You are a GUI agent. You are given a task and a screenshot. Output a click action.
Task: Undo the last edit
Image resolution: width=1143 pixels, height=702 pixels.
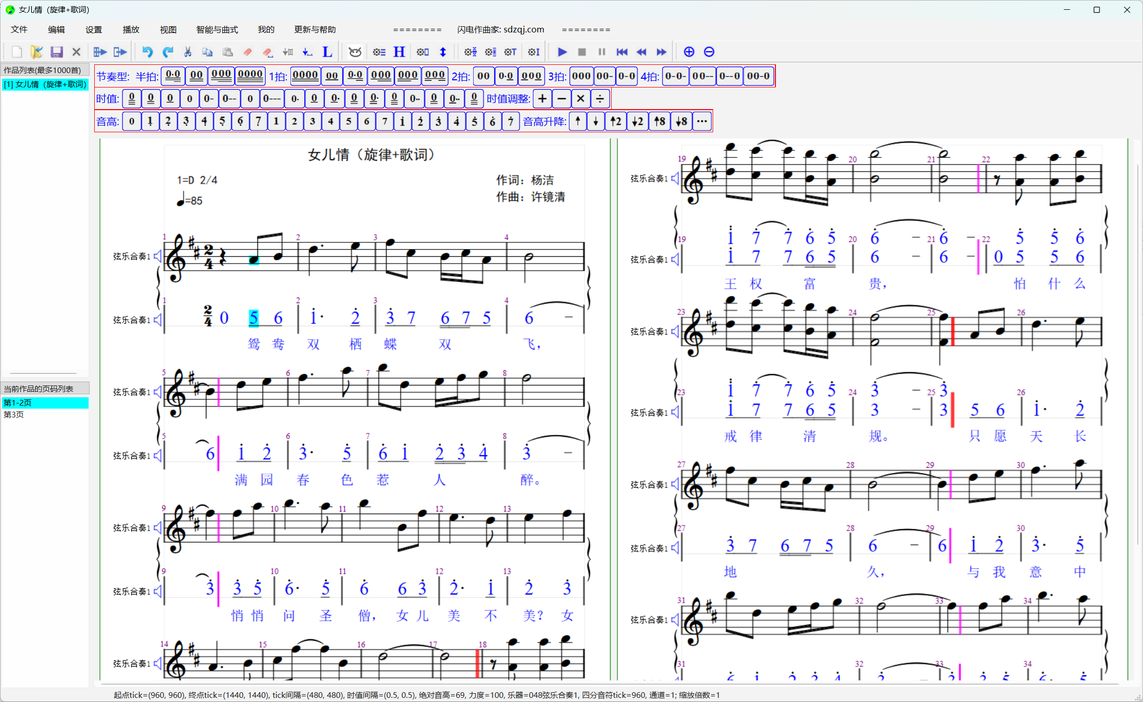[x=148, y=52]
